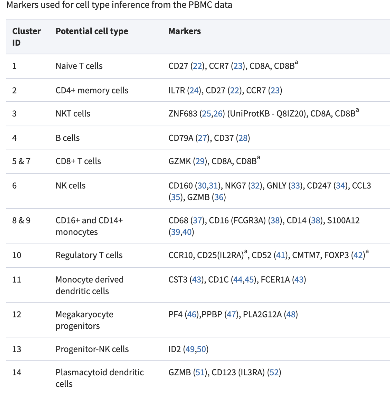Follow citation 25 beside ZNF683
Viewport: 392px width, 393px height.
click(x=206, y=114)
